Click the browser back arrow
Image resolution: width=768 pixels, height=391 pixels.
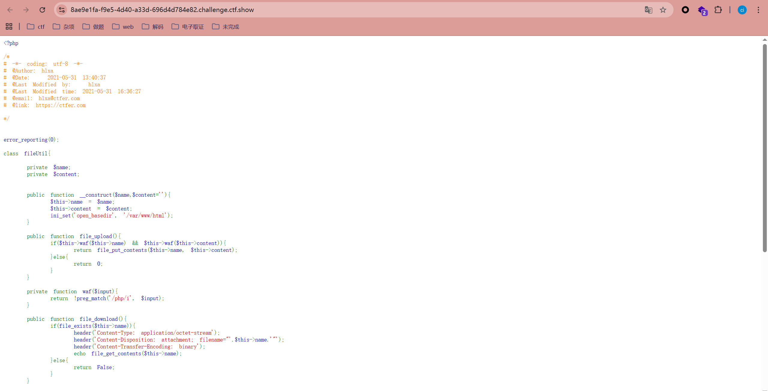coord(10,10)
